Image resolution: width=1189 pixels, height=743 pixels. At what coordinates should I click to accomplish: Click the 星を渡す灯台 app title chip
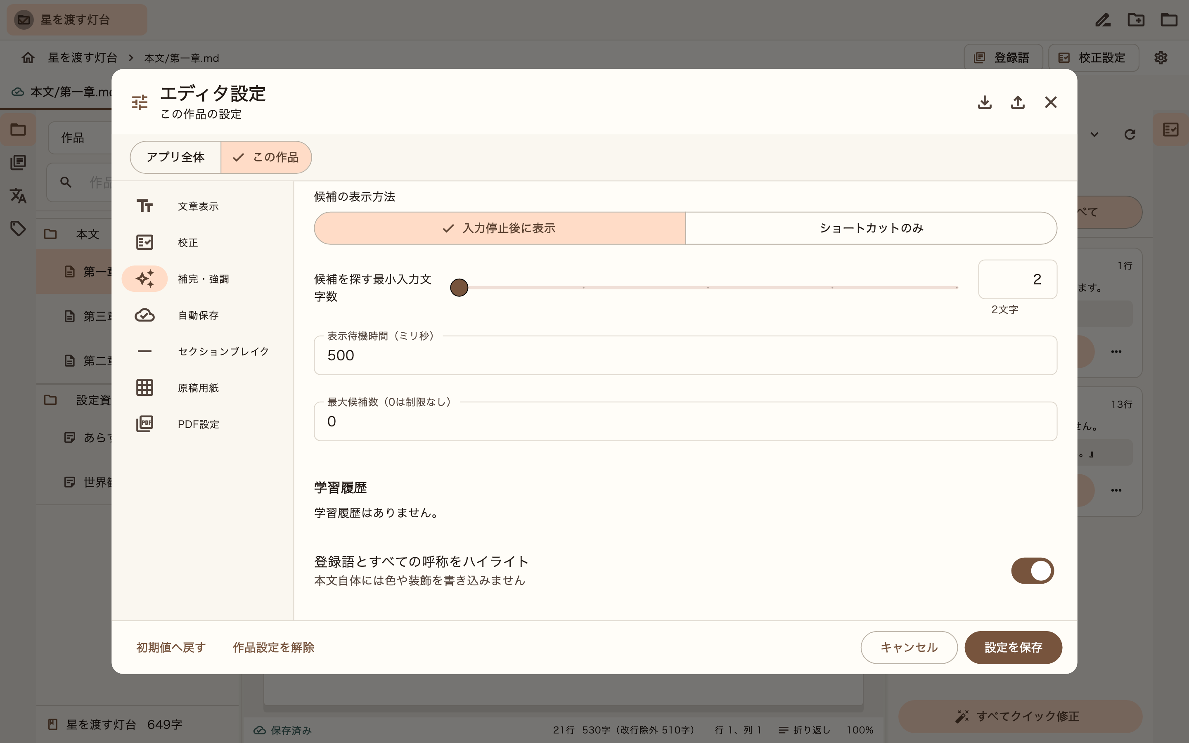coord(77,20)
